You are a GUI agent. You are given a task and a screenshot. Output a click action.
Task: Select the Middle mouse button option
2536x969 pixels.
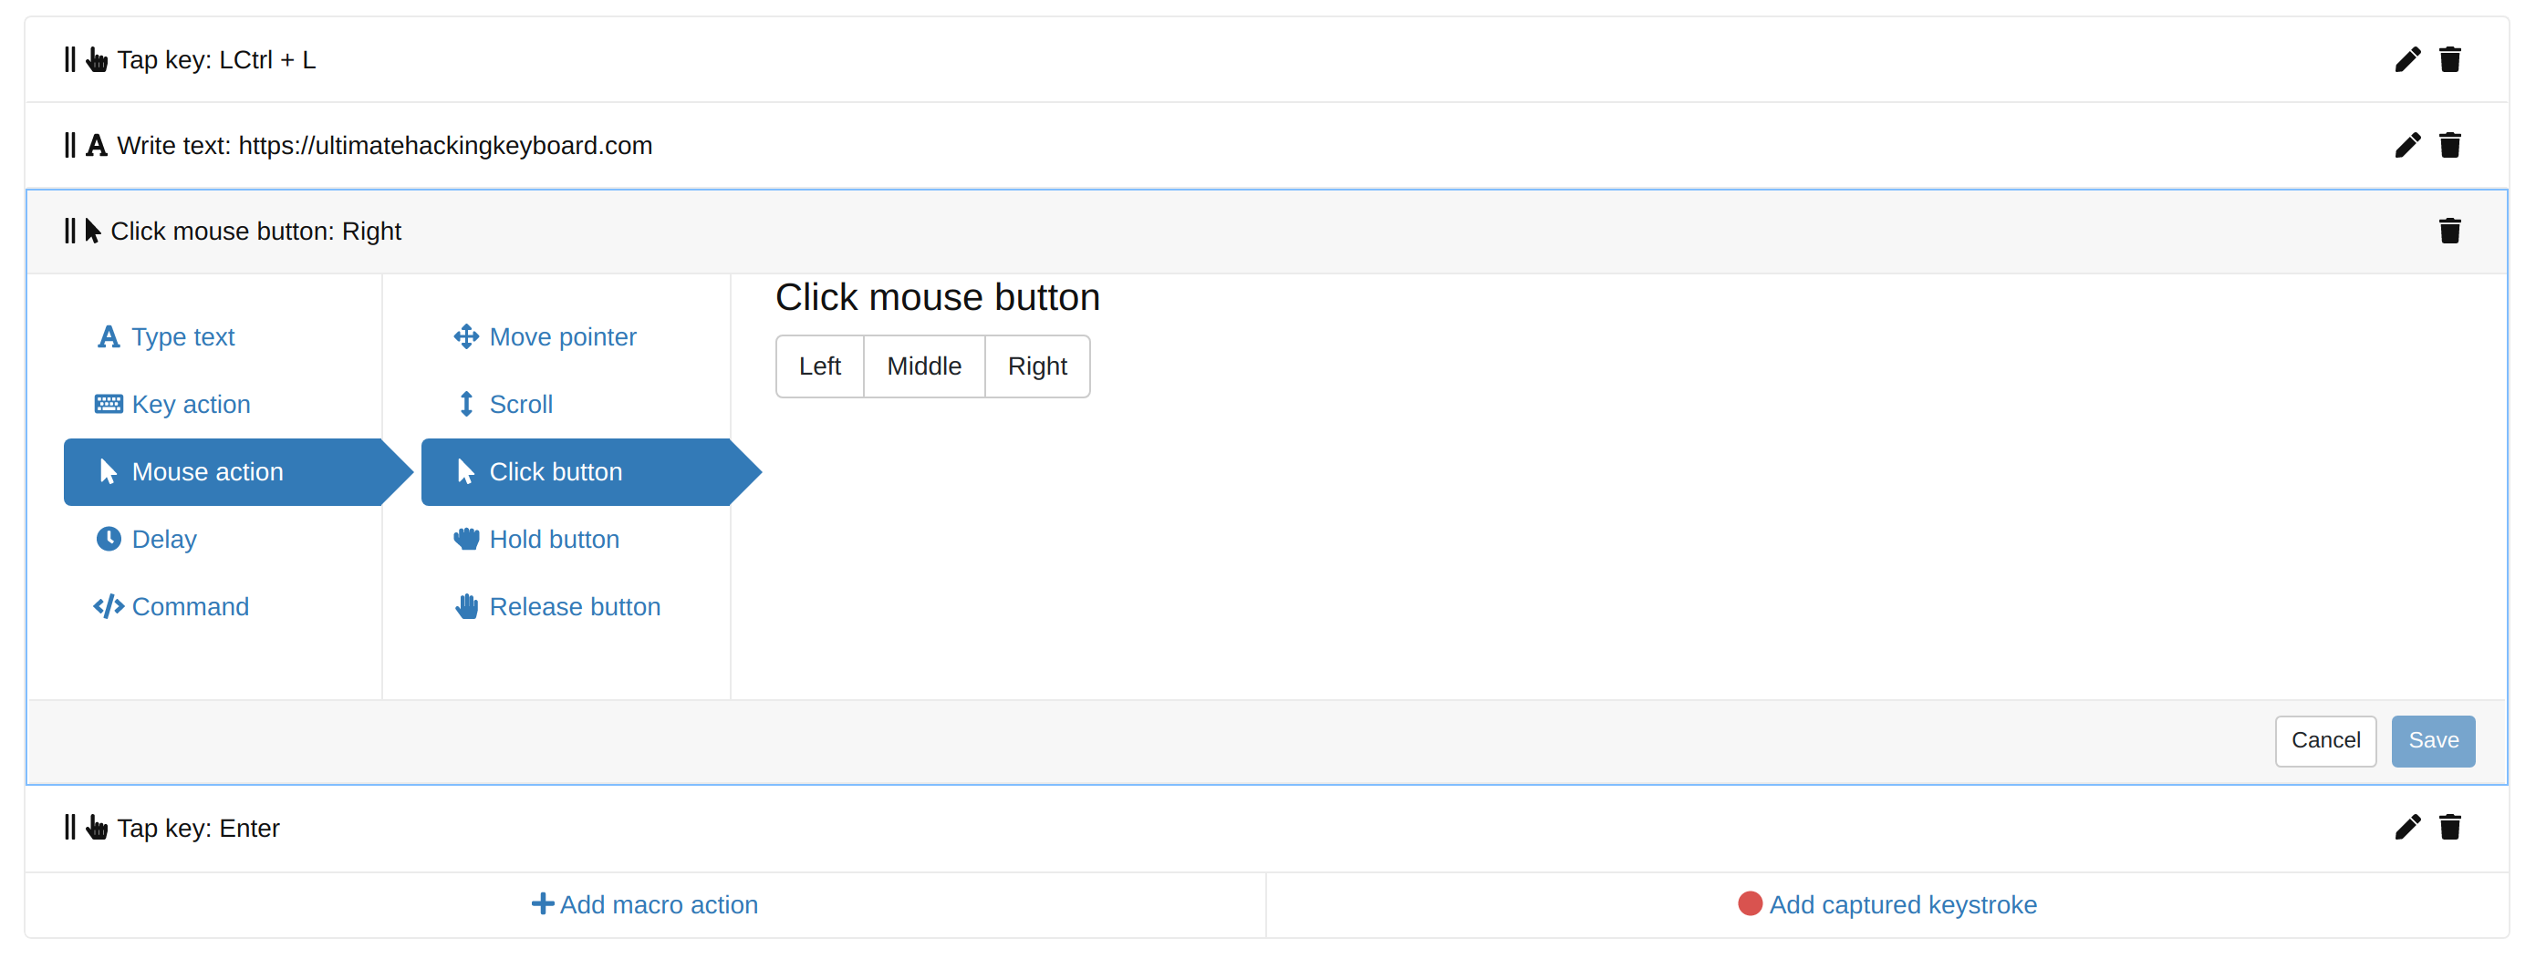tap(923, 365)
